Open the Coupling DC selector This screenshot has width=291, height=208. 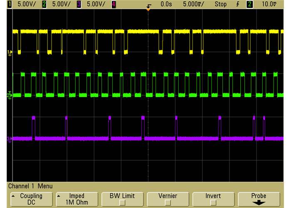(31, 199)
